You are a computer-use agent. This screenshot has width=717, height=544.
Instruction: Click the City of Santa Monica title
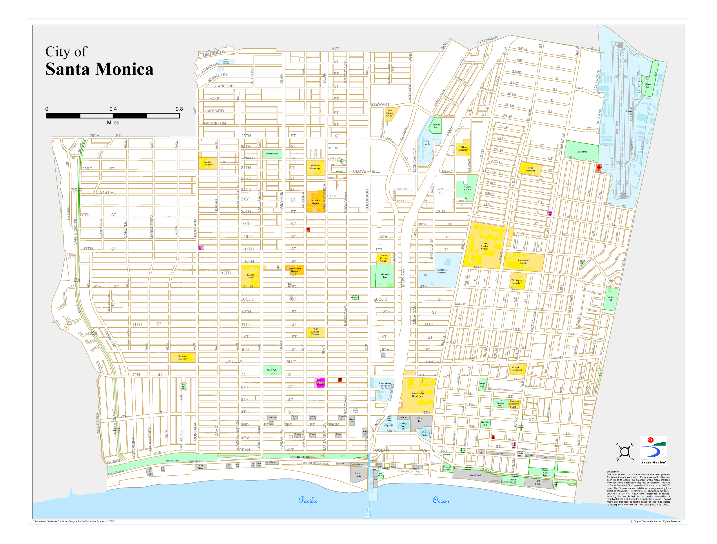(x=99, y=61)
